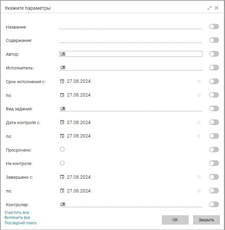Click date value 27.08.2024 for Дата контроля с
The height and width of the screenshot is (230, 225).
tap(79, 122)
